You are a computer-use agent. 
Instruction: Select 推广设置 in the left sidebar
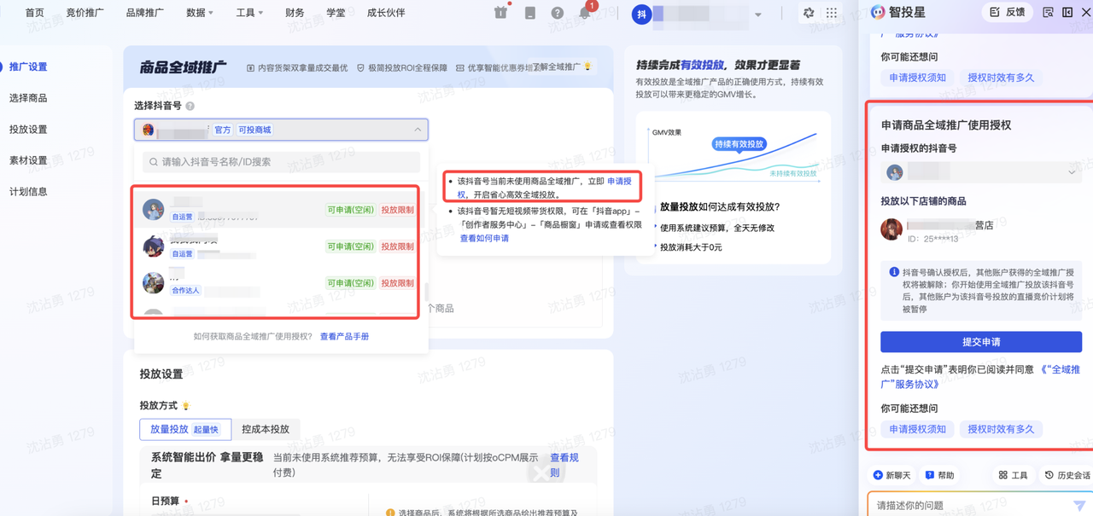point(28,67)
